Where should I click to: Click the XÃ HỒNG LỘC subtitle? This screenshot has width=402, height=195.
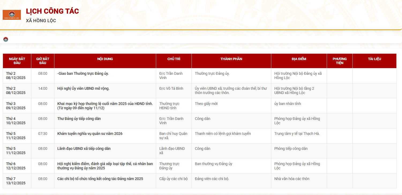click(41, 21)
